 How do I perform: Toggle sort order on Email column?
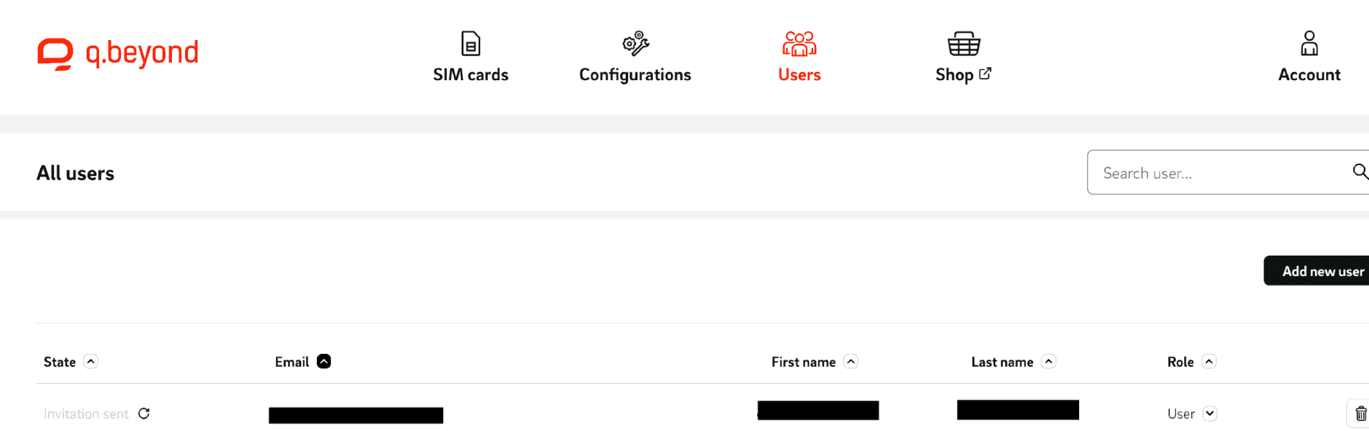click(x=324, y=362)
